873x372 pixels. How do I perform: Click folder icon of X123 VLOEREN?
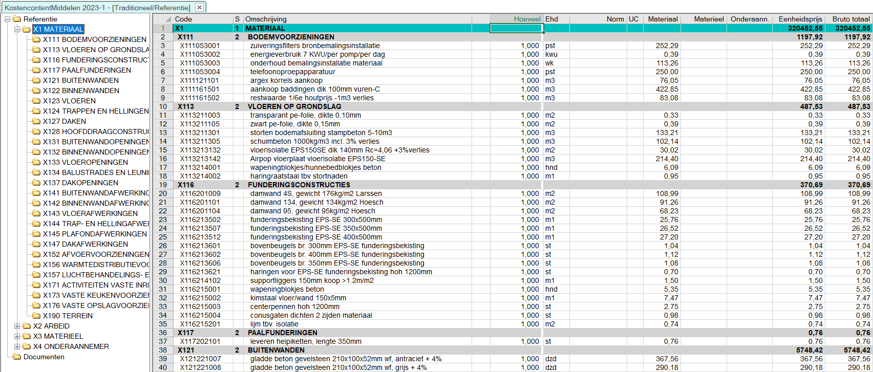(36, 101)
